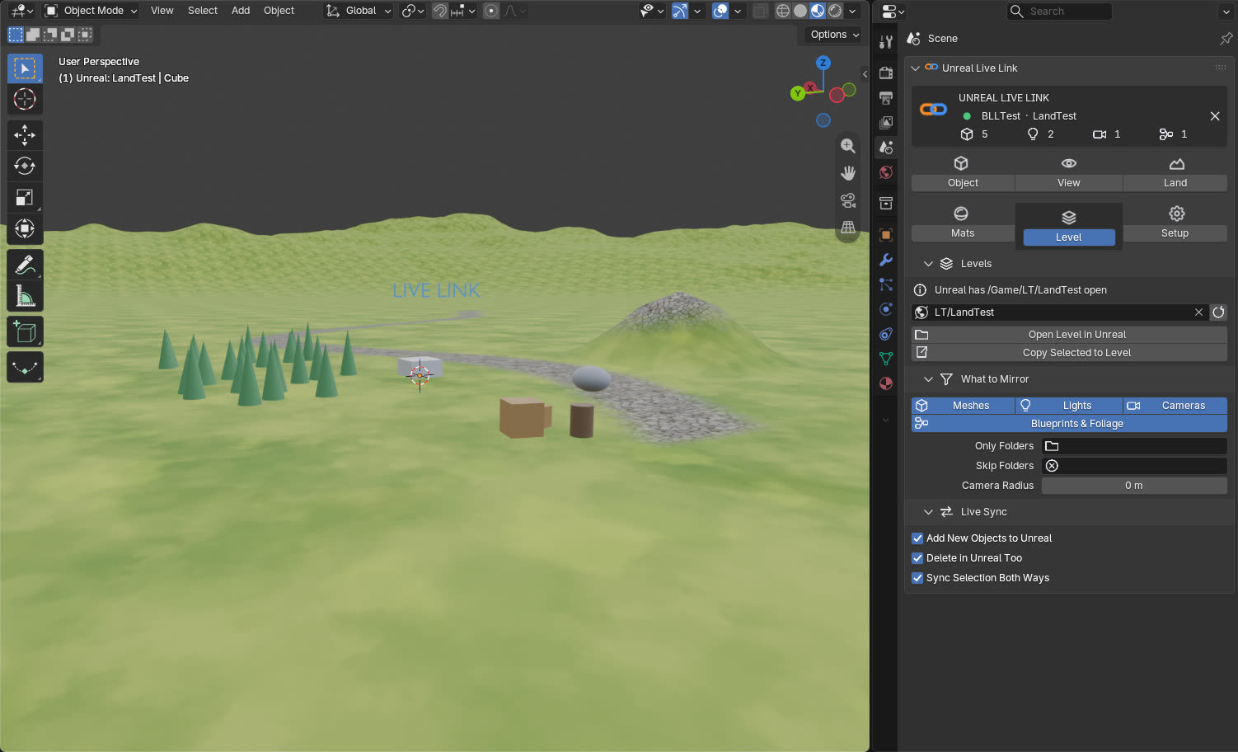Select the Scale tool
The image size is (1238, 752).
pyautogui.click(x=25, y=197)
